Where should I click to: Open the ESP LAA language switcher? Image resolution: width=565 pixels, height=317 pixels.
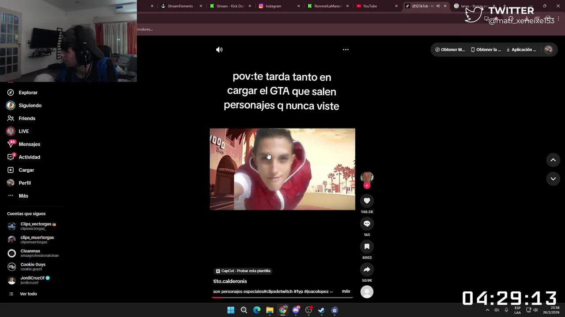point(517,310)
